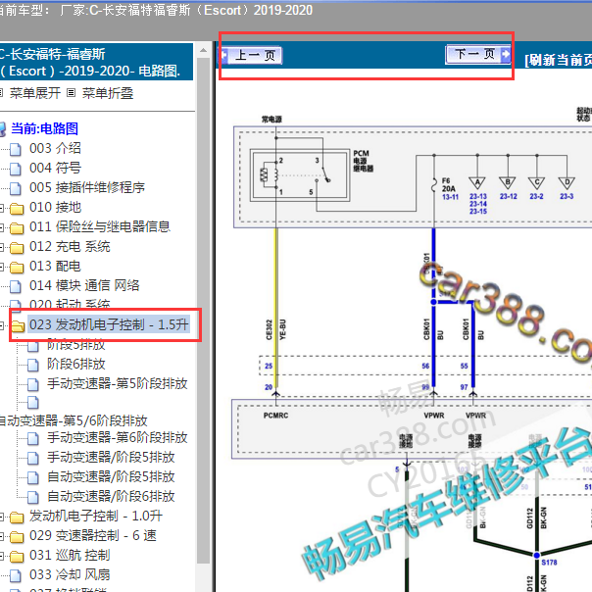592x592 pixels.
Task: Click the sidebar vertical scrollbar track
Action: coord(204,310)
